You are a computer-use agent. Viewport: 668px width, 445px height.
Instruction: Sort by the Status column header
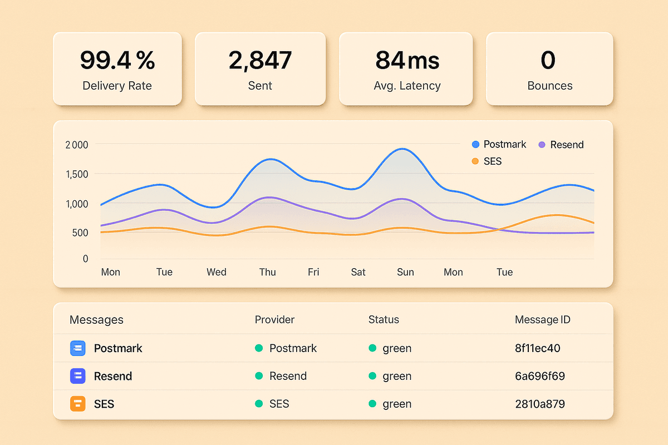384,320
